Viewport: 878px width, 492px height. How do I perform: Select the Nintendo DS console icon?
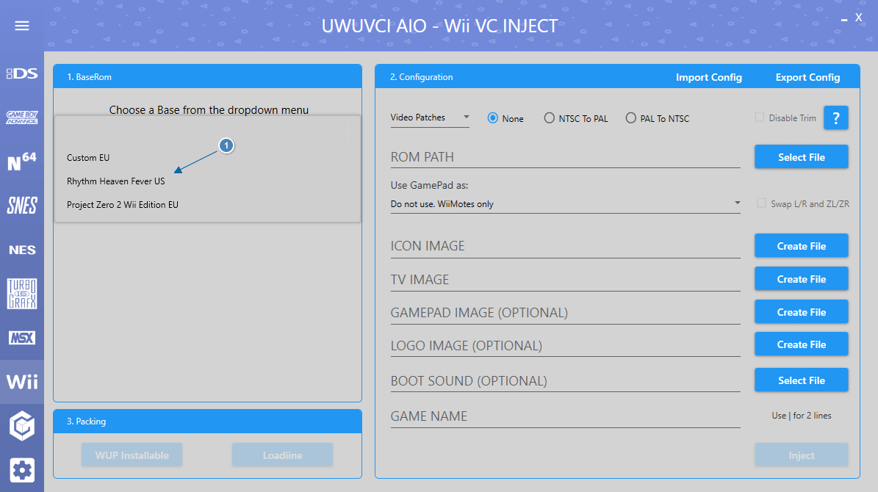pos(22,73)
